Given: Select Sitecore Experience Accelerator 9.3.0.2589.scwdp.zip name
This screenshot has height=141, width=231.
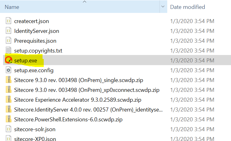Looking at the screenshot, I should point(78,100).
